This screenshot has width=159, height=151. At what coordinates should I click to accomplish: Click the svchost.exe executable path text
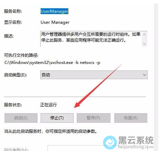[x=52, y=63]
